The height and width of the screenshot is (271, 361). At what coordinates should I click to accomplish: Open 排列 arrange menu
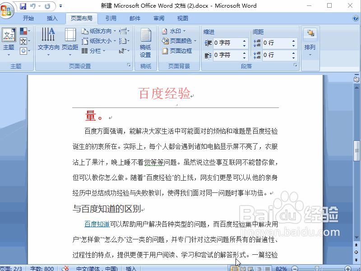click(310, 42)
